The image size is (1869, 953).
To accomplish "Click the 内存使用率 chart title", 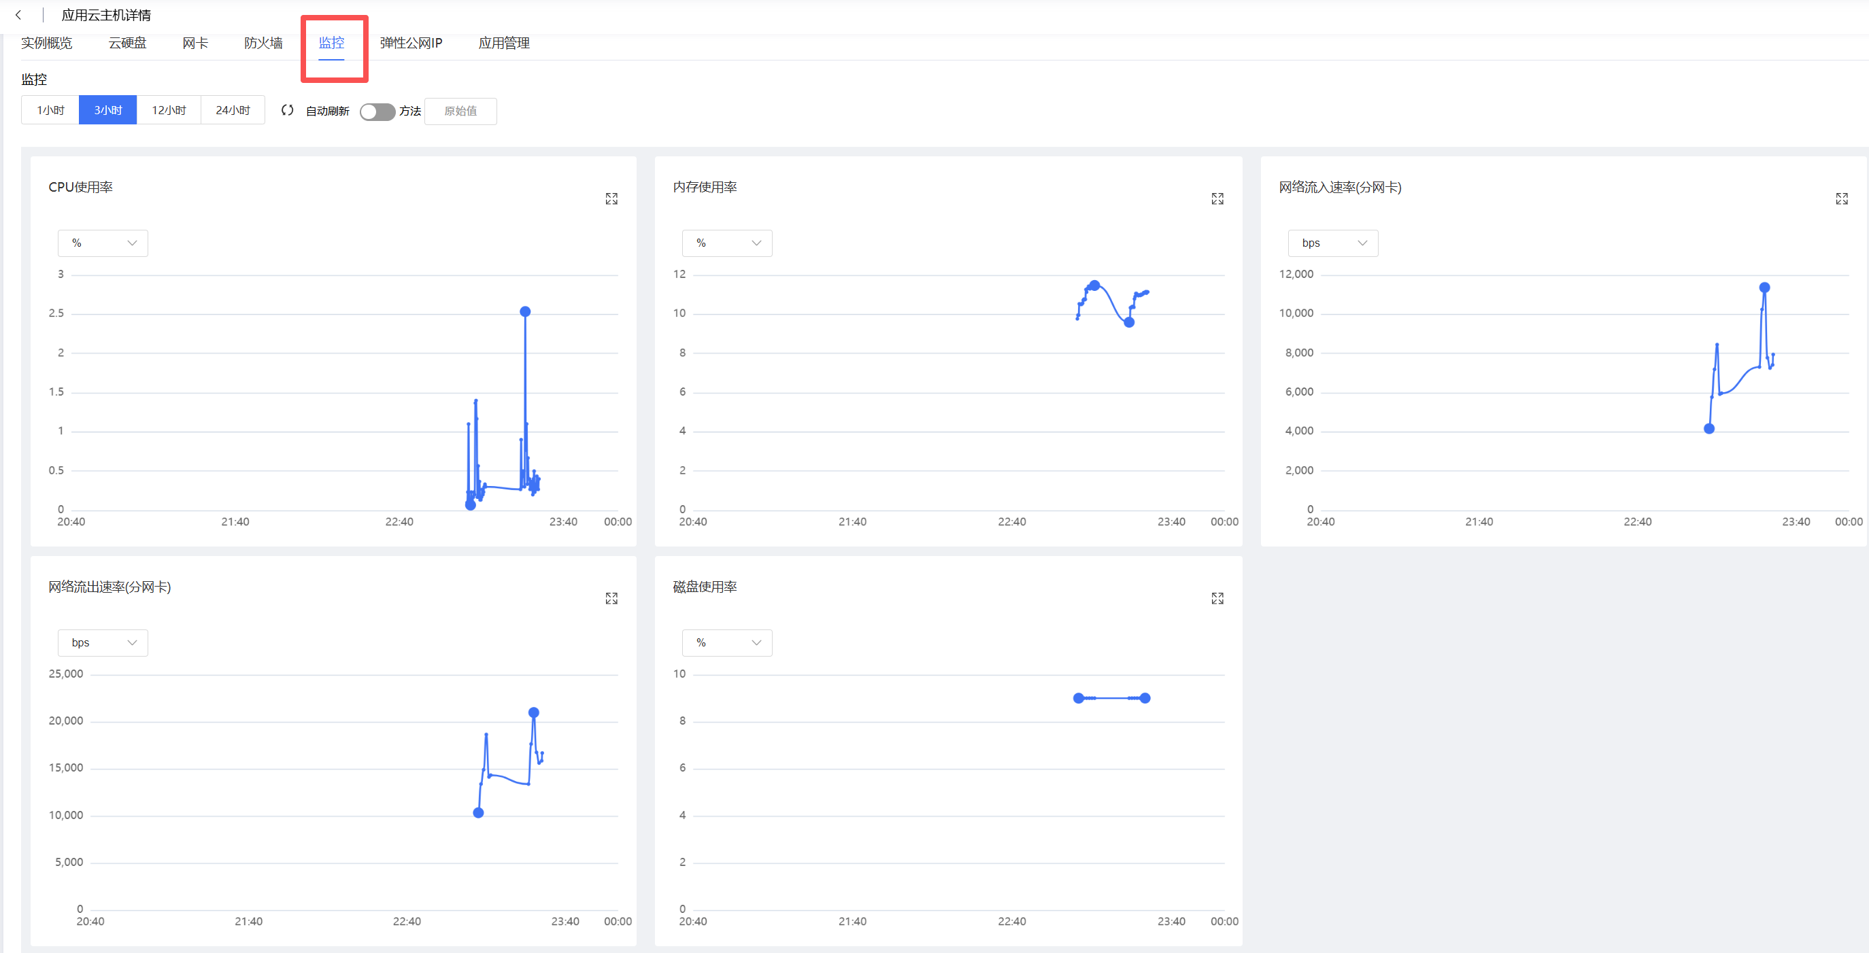I will coord(705,187).
